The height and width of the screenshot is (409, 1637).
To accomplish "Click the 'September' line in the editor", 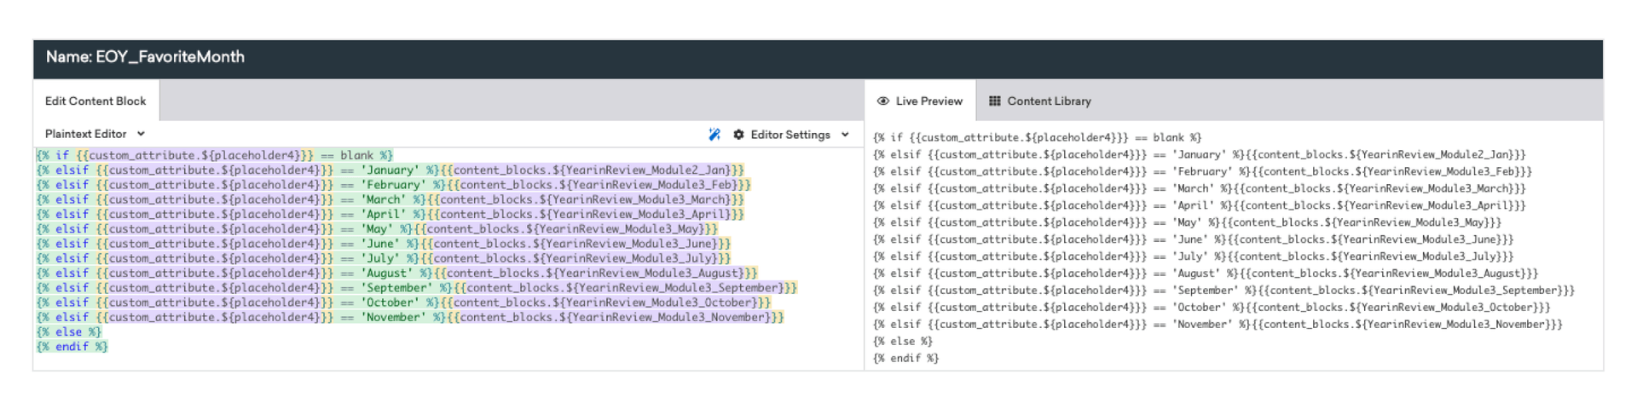I will [416, 288].
